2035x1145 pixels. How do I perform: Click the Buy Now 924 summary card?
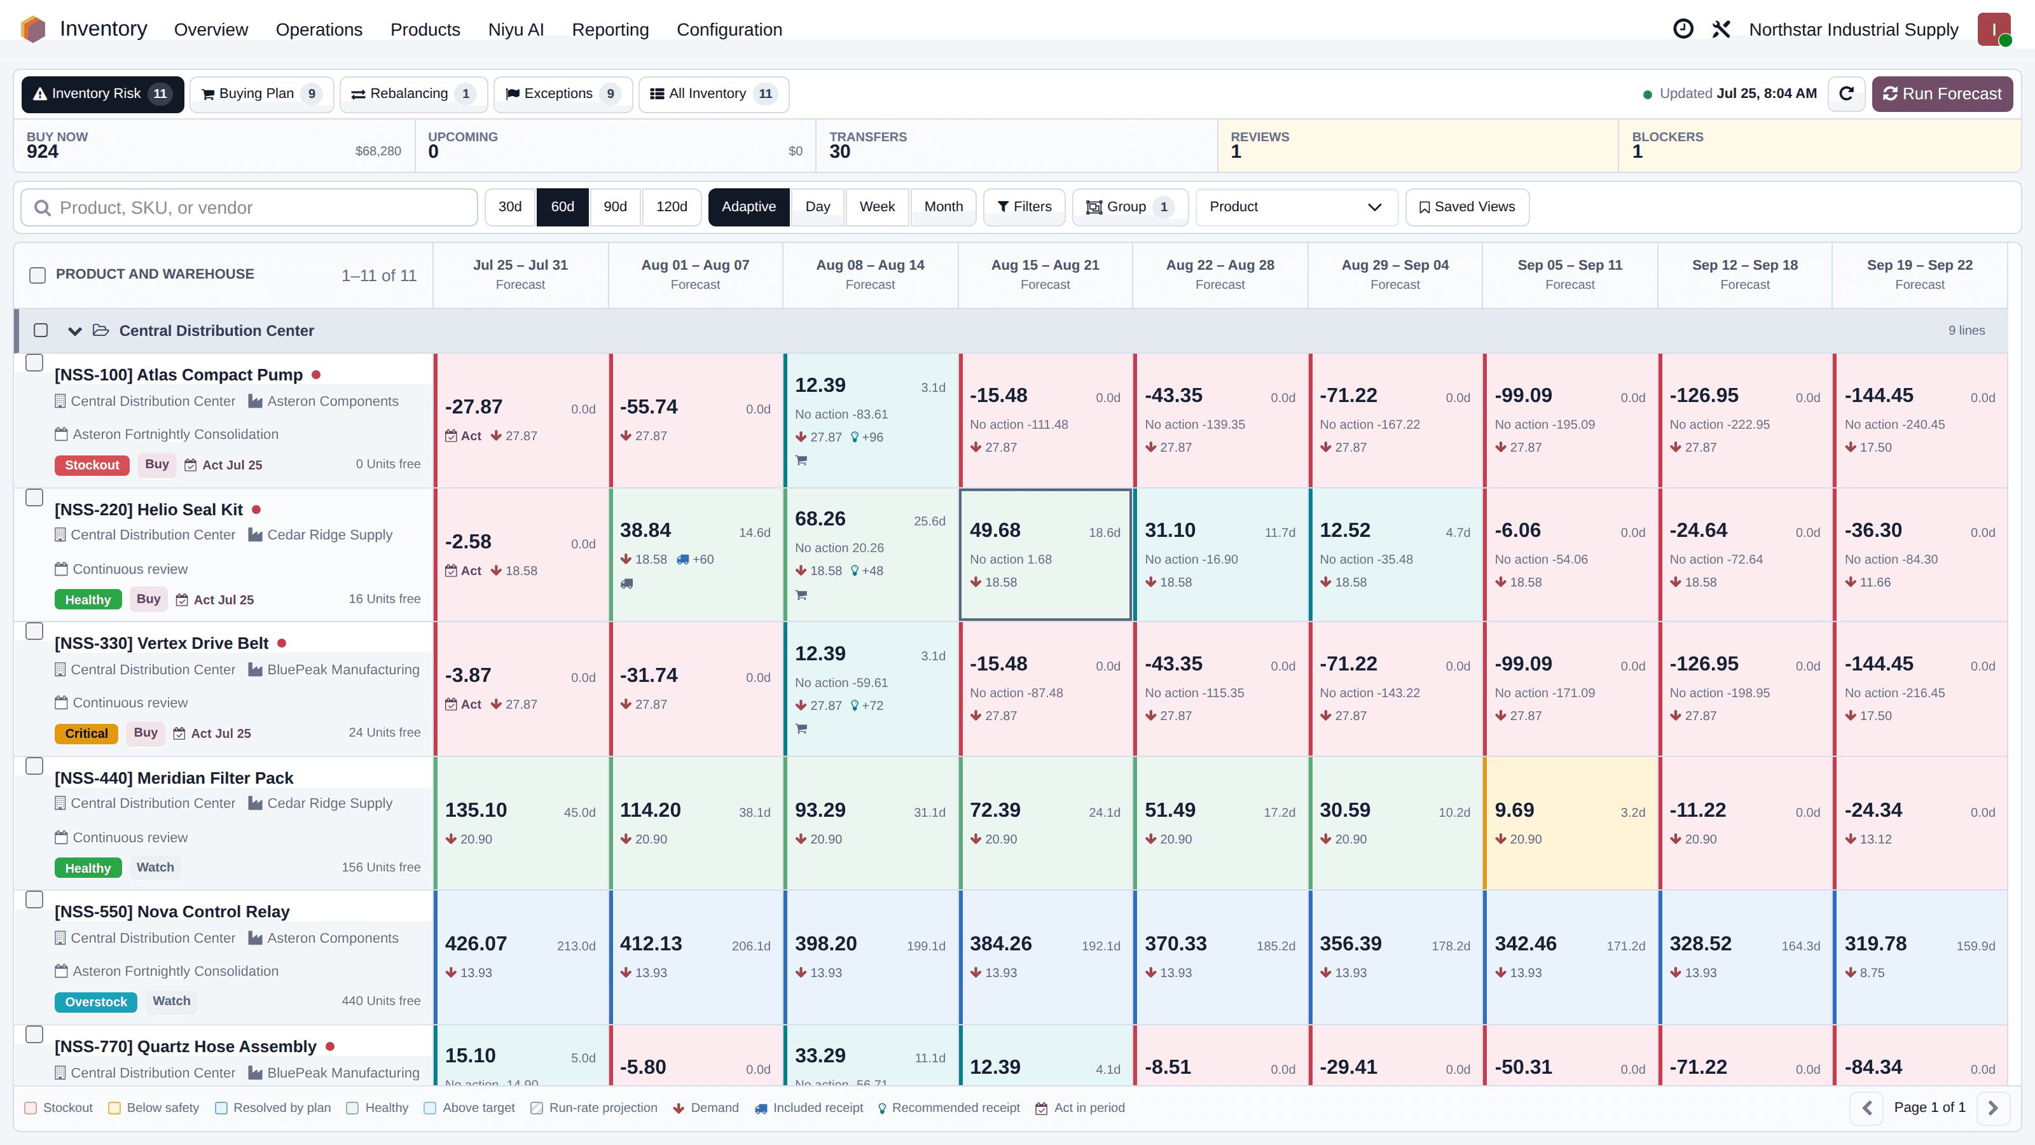point(214,146)
